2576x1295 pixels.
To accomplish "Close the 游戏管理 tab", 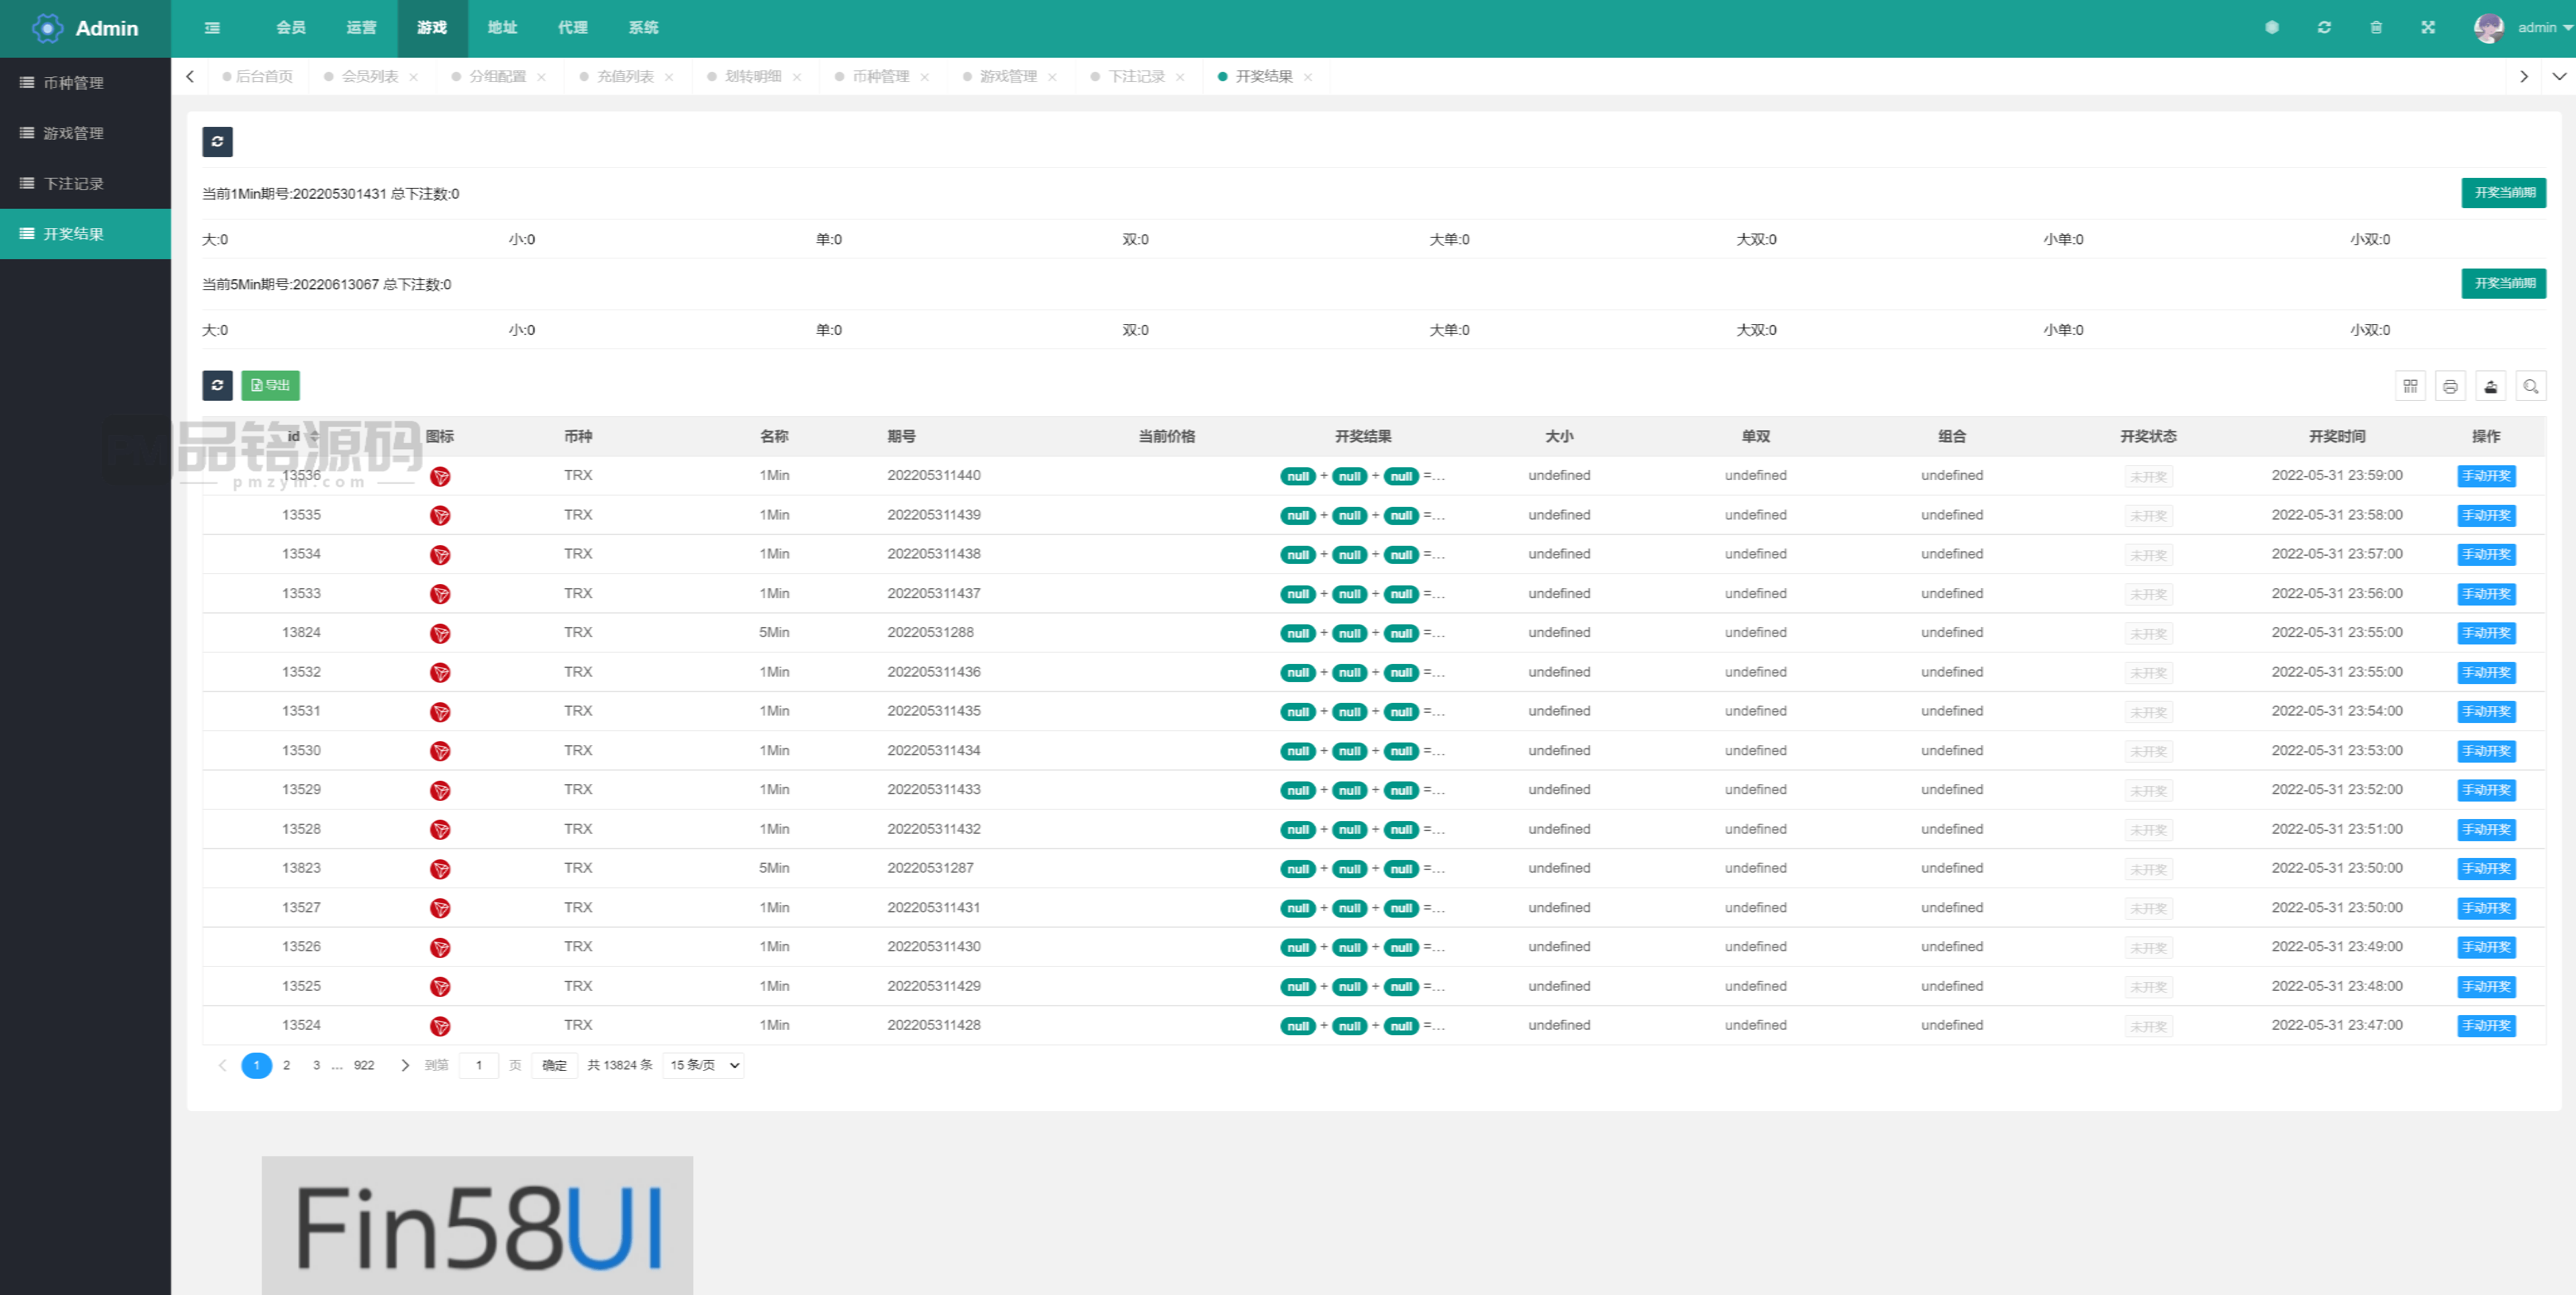I will click(1052, 77).
